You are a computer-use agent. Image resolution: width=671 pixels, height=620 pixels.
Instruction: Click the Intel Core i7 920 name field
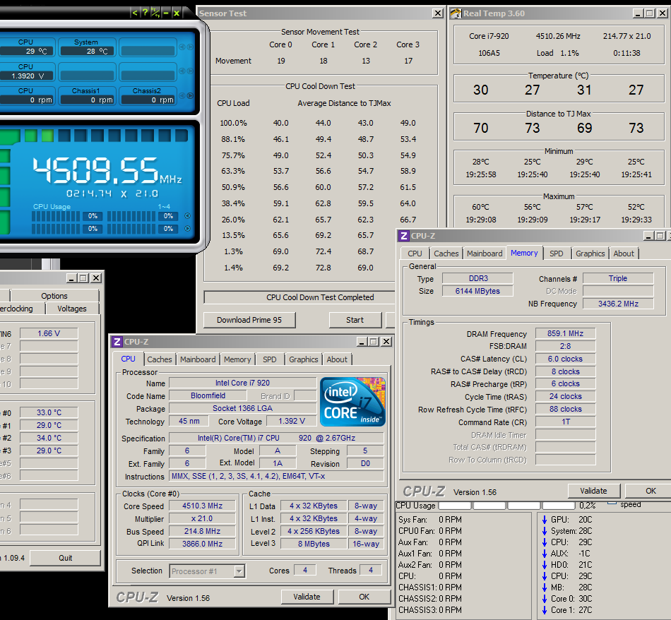[243, 383]
